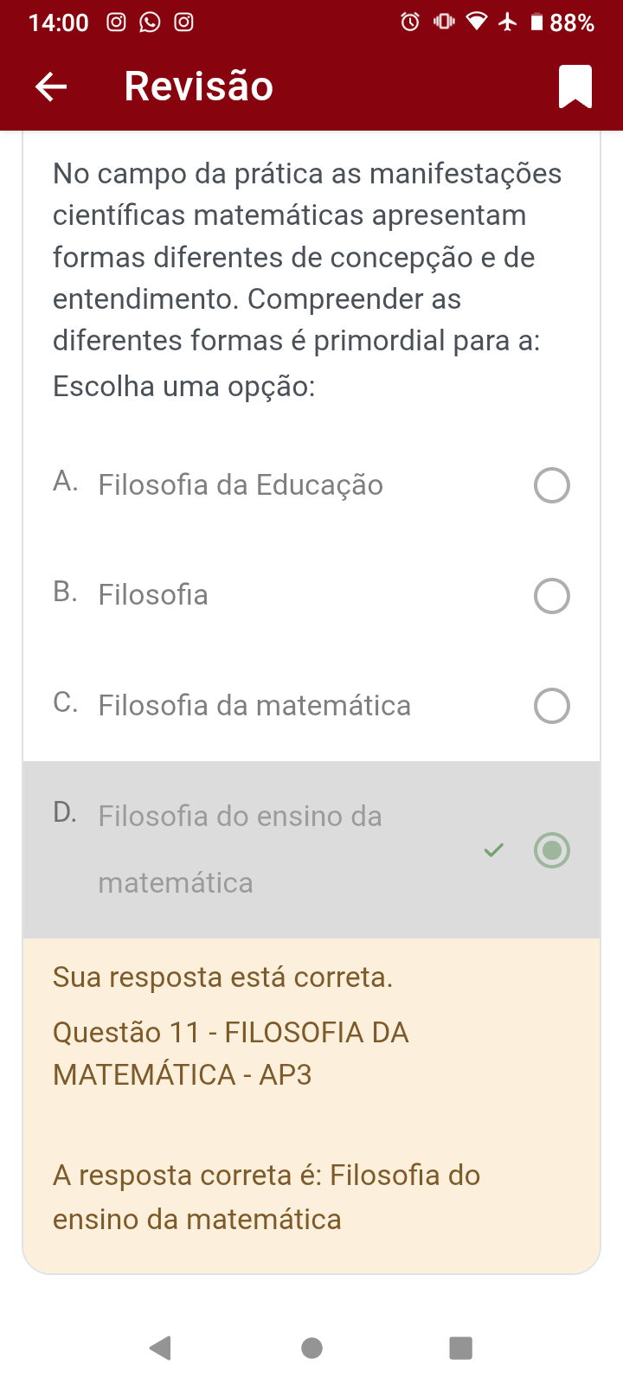
Task: Tap the alarm clock status icon
Action: pyautogui.click(x=410, y=22)
